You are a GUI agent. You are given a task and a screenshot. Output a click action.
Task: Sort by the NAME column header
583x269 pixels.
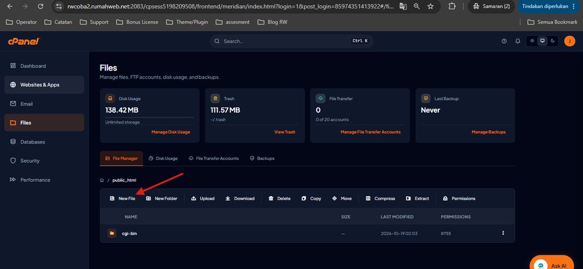click(131, 217)
